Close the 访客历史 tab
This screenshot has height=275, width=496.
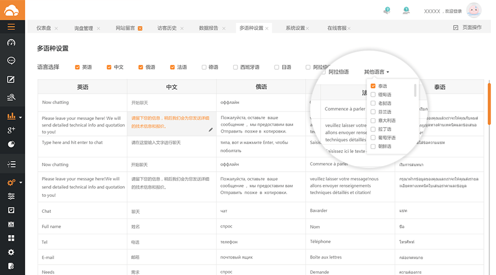182,29
